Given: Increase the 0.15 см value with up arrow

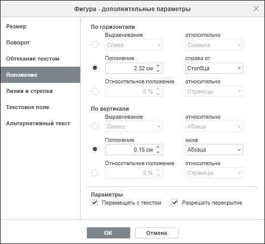Looking at the screenshot, I should click(x=158, y=147).
